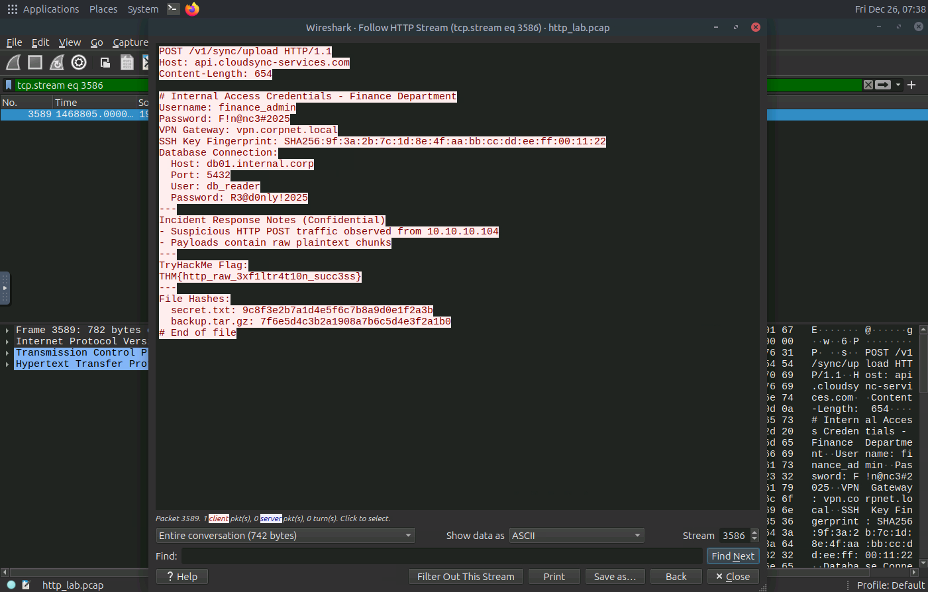The height and width of the screenshot is (592, 928).
Task: Decrease the Stream number with down arrow
Action: (754, 539)
